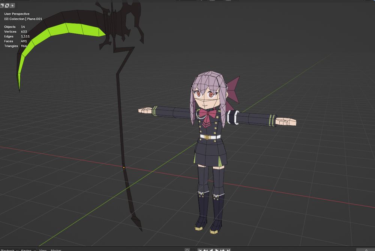Image resolution: width=375 pixels, height=251 pixels.
Task: Click the 'User Perspective' viewport label
Action: 17,14
